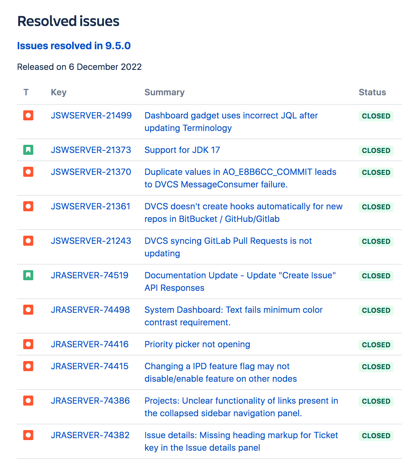Click the bug icon beside JSWSERVER-21370
Screen dimensions: 418x462
(x=28, y=172)
